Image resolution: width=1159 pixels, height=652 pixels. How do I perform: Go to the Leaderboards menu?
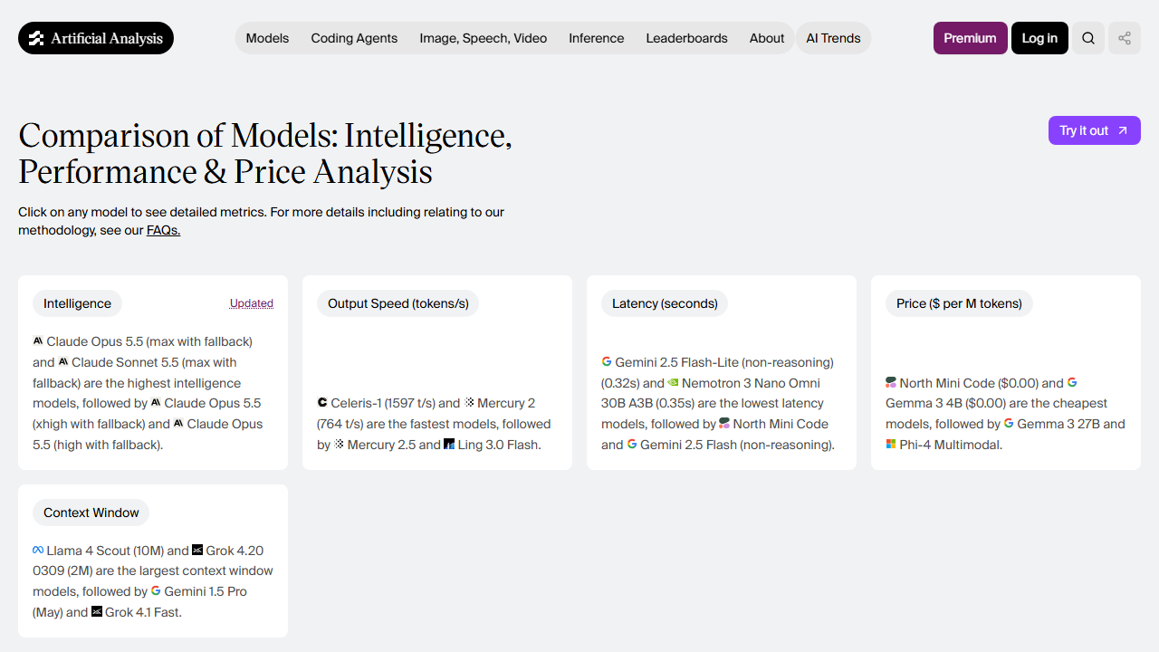[x=687, y=38]
